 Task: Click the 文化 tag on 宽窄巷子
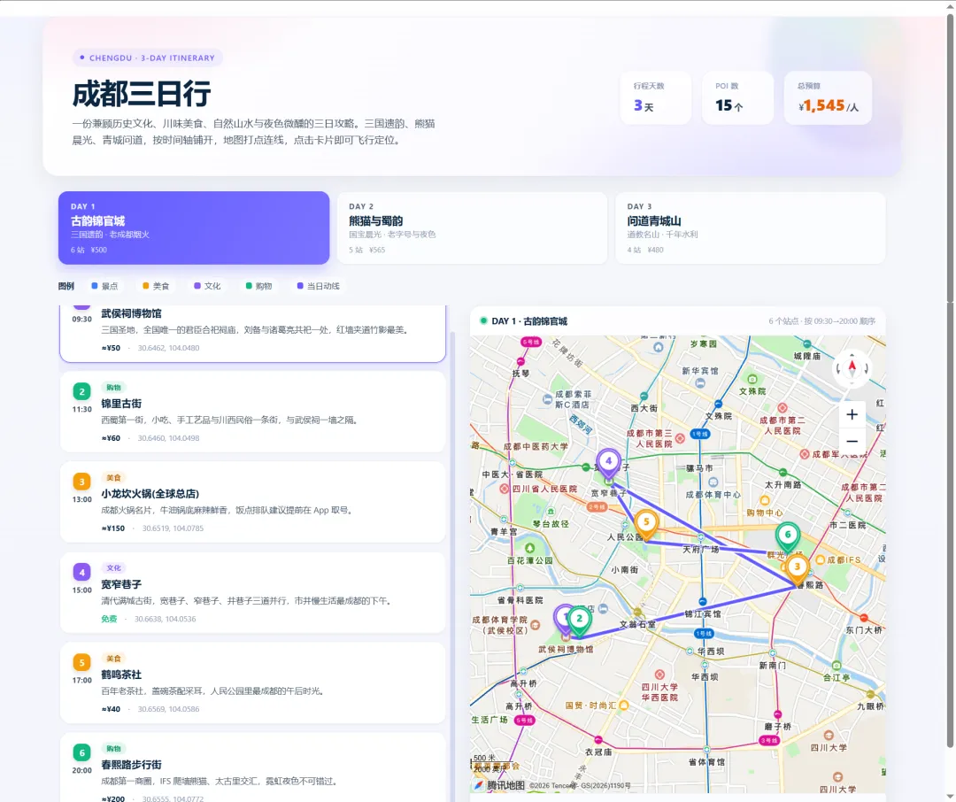click(113, 567)
